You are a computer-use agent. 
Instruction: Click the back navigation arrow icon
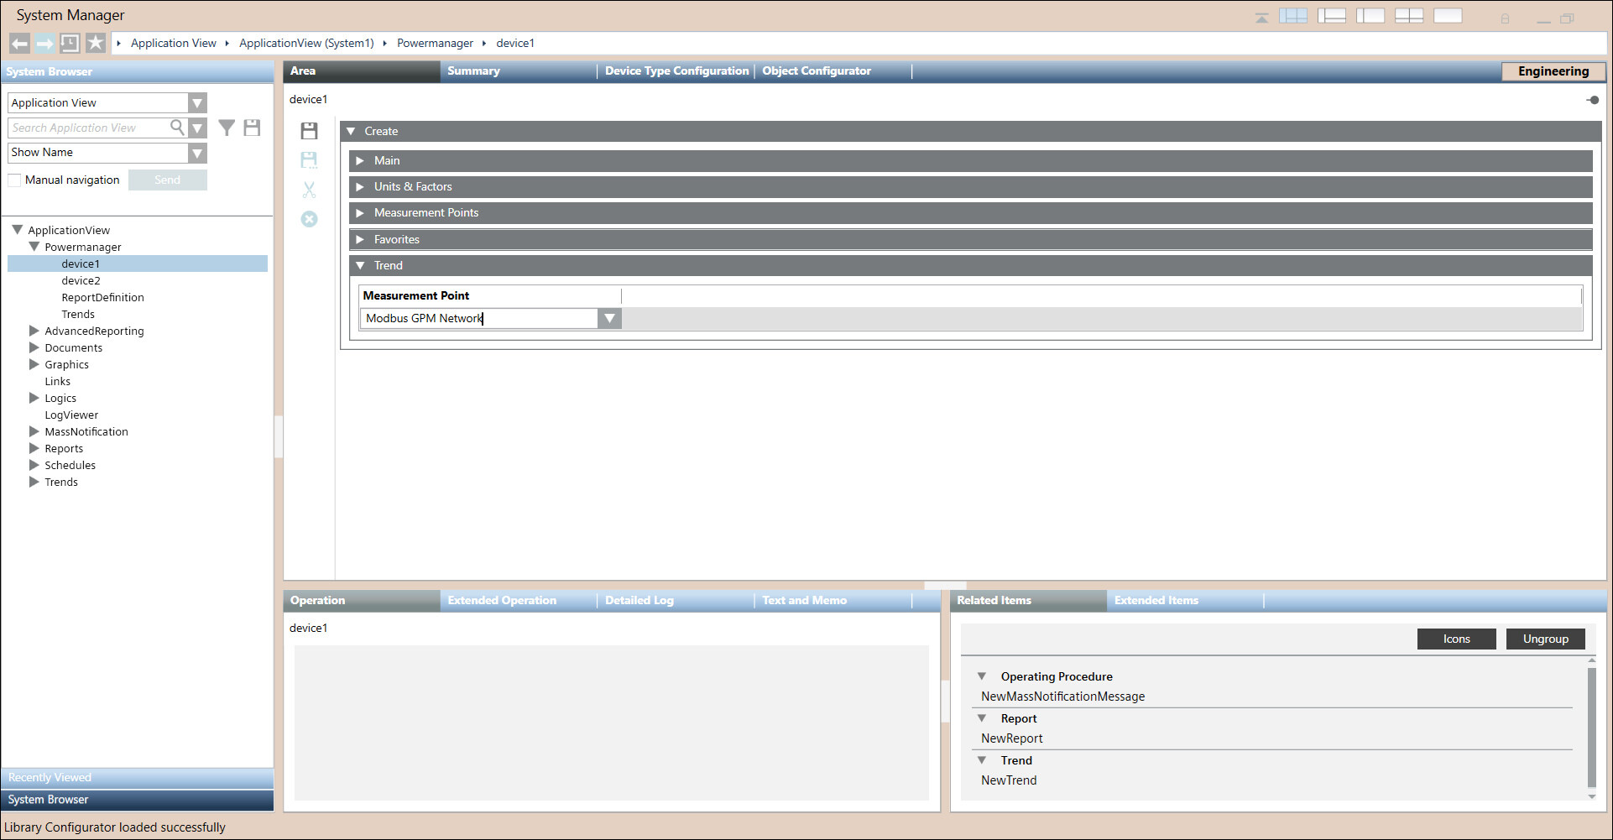19,44
